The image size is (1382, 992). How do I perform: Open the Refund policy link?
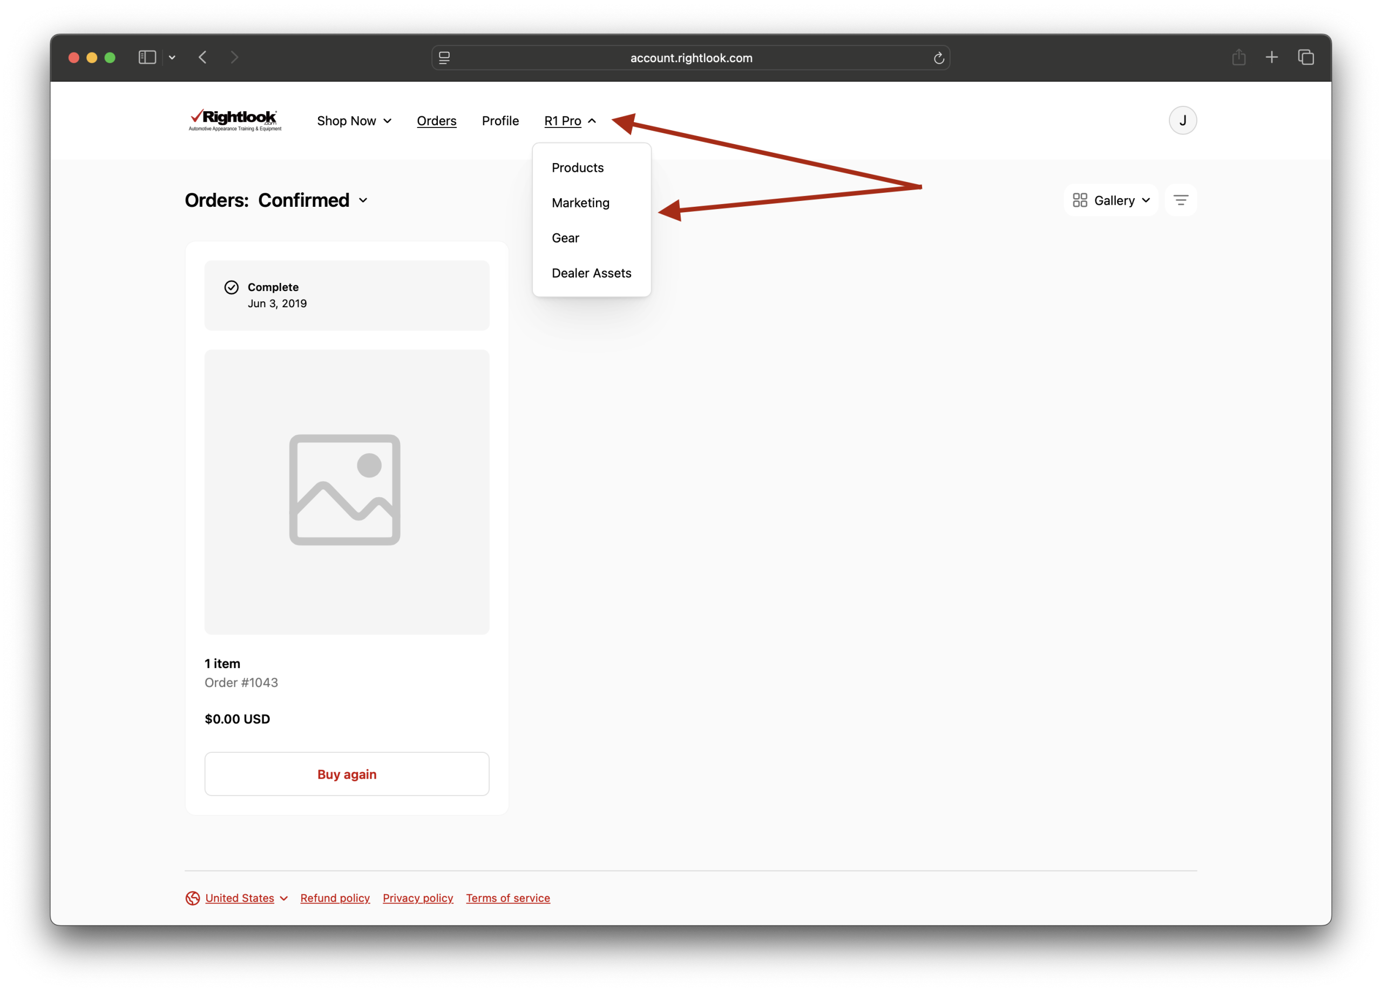335,897
